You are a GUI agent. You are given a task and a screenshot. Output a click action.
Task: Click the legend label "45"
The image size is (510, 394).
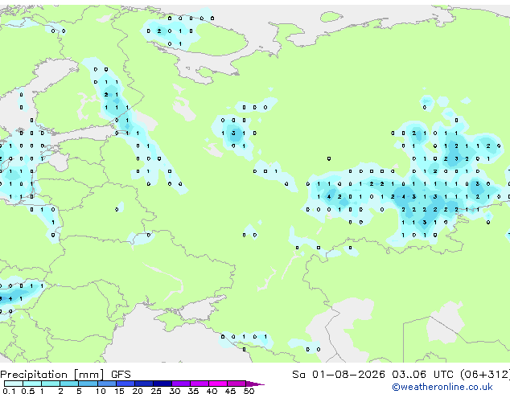(x=230, y=391)
